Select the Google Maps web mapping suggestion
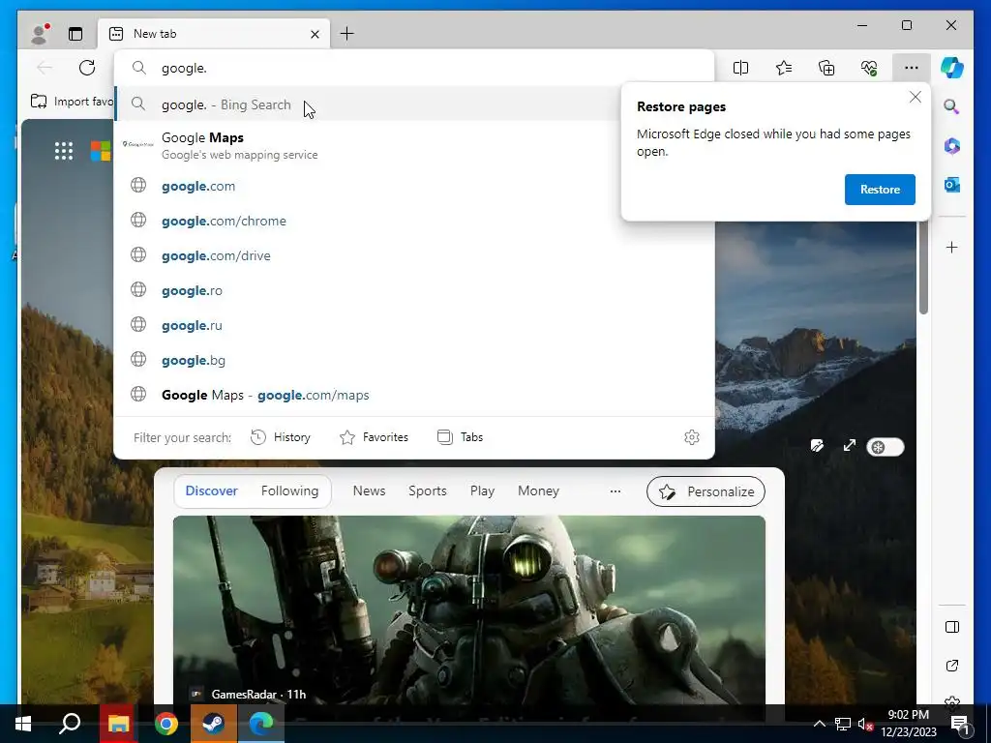 click(x=367, y=145)
